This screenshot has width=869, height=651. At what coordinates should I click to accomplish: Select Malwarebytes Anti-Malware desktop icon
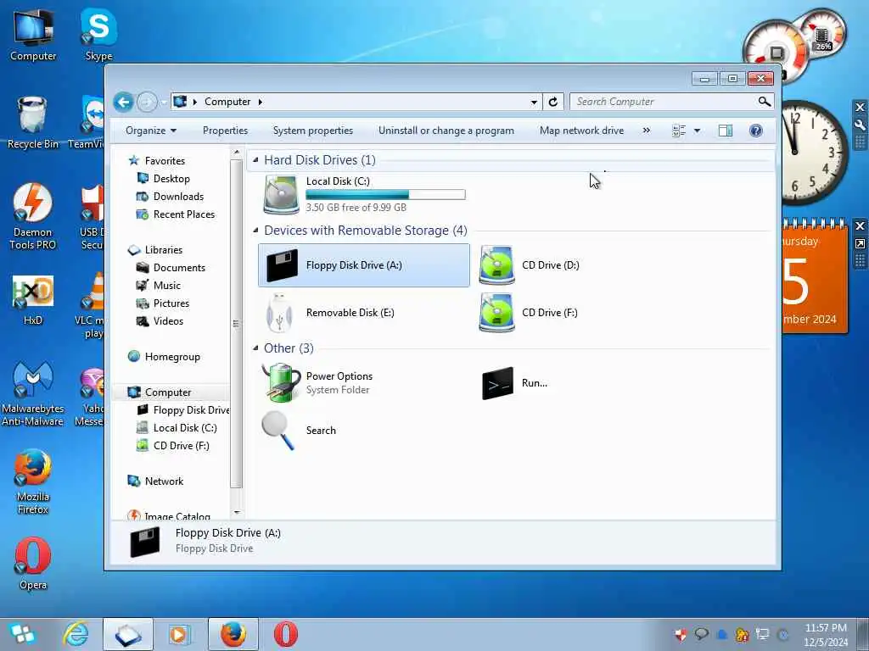coord(33,393)
